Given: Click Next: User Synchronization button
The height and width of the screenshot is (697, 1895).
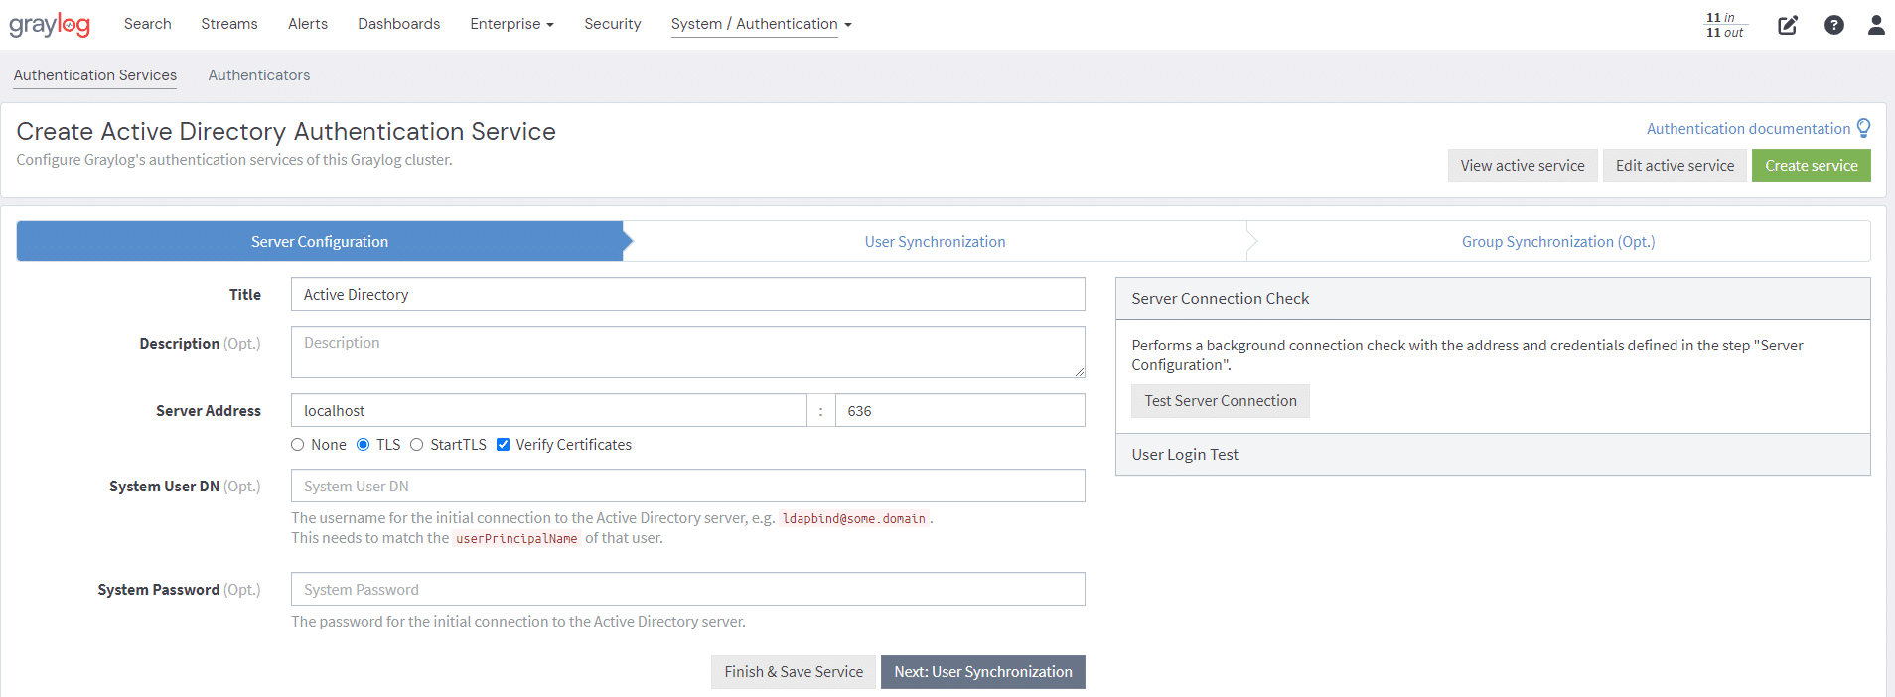Looking at the screenshot, I should (x=983, y=672).
